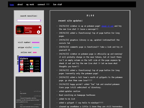
Task: Click the 'hey cool website' chat message
Action: click(29, 107)
